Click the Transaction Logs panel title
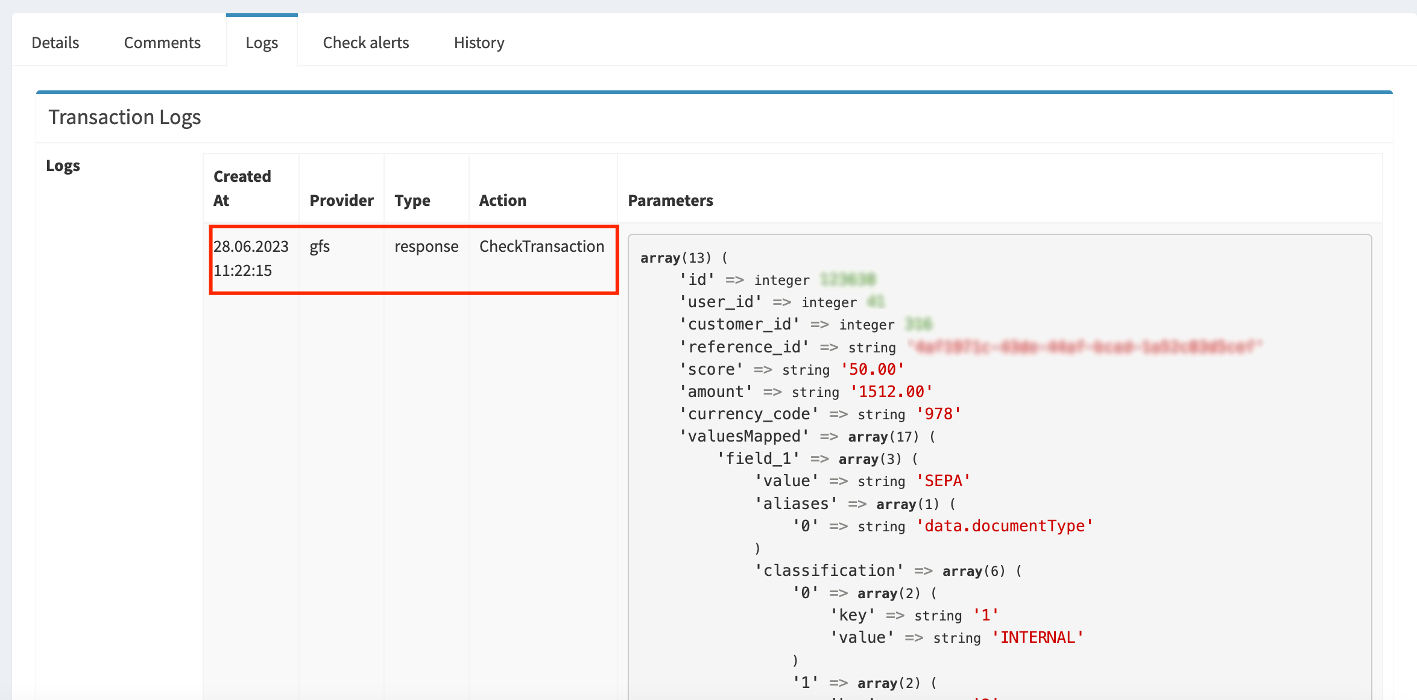1417x700 pixels. 125,117
